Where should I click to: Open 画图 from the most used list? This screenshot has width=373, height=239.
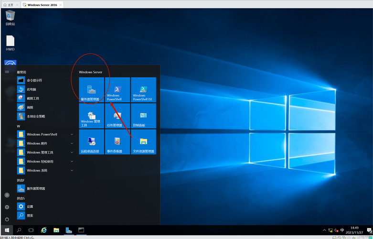45,108
